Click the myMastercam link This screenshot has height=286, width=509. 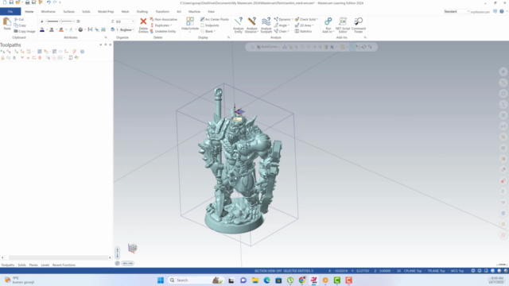(x=480, y=12)
